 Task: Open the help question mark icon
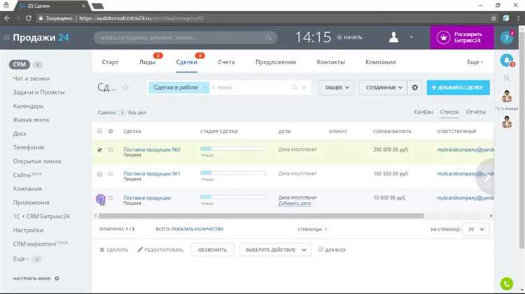click(507, 38)
